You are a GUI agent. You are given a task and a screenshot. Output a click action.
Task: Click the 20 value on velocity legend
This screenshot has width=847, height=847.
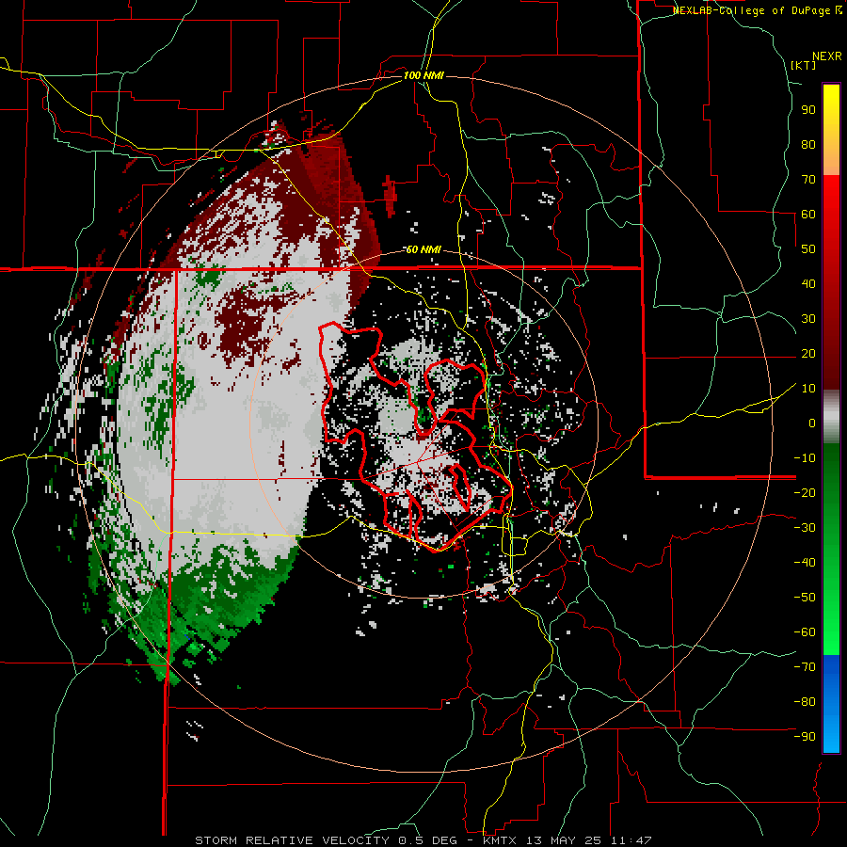pyautogui.click(x=808, y=354)
